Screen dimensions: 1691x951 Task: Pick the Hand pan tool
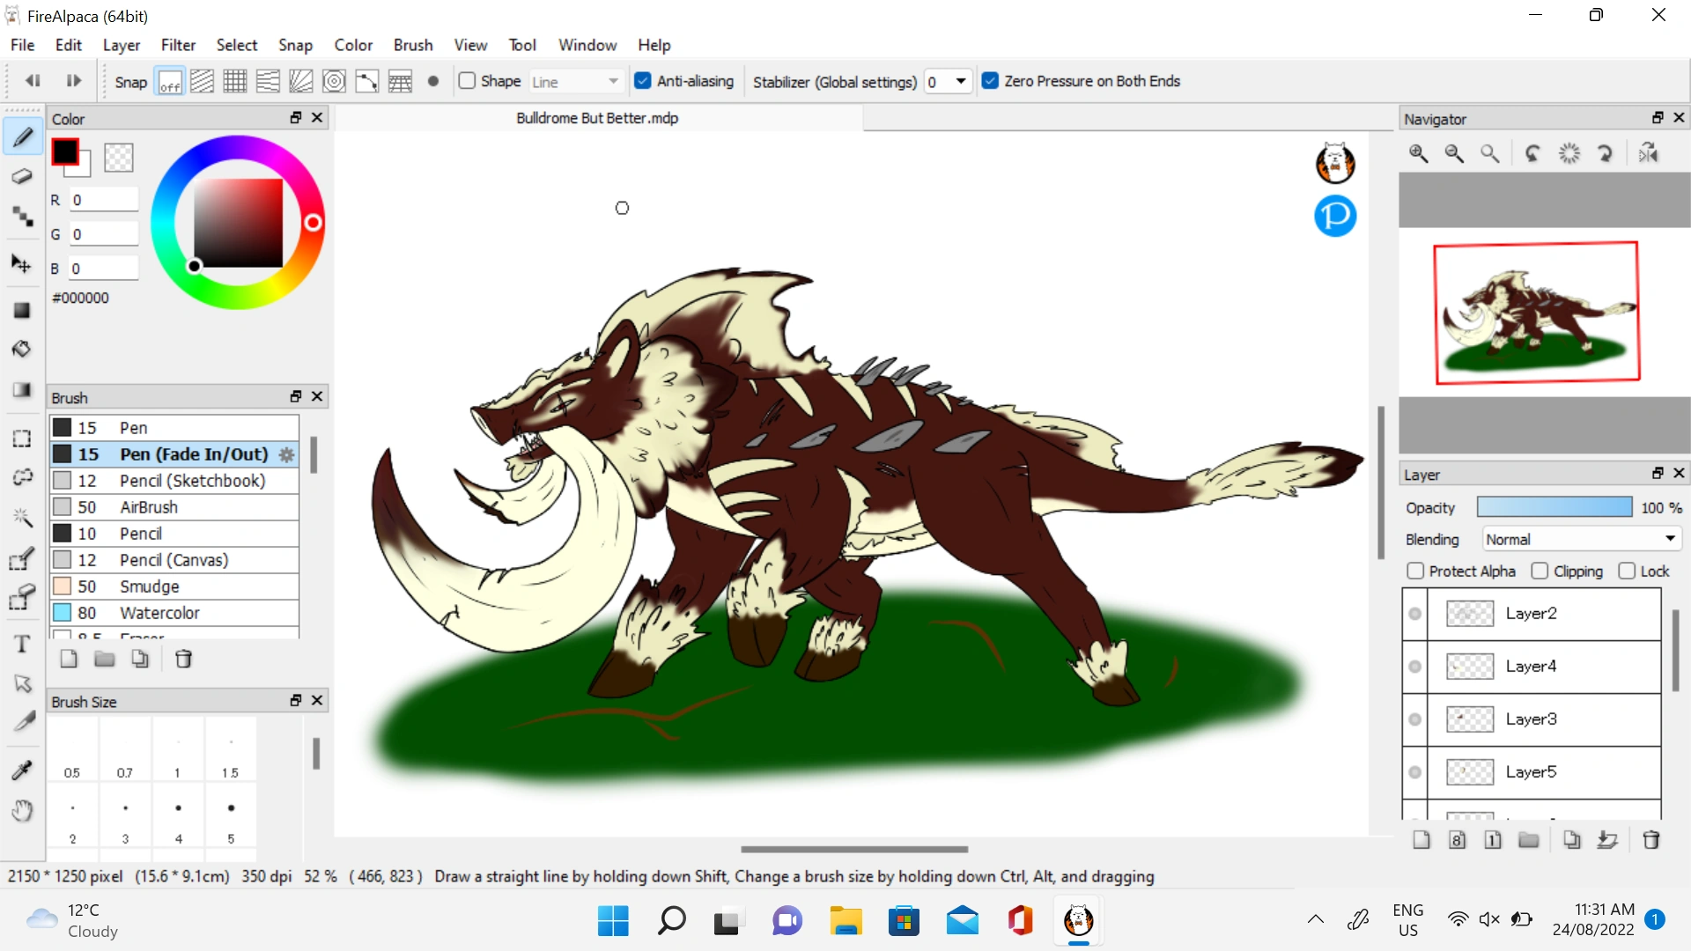(x=22, y=810)
